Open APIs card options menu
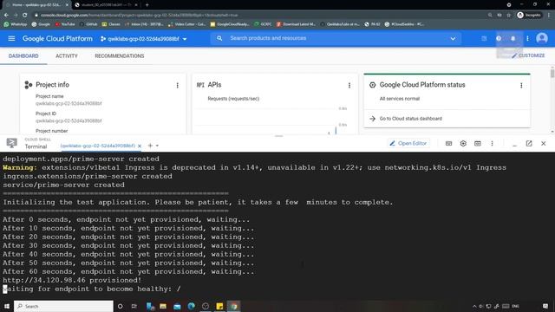The width and height of the screenshot is (555, 312). pyautogui.click(x=349, y=85)
